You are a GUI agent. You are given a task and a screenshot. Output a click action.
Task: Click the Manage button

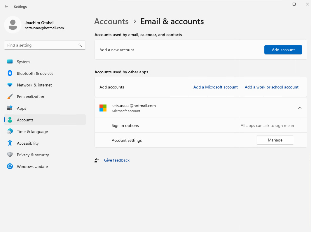coord(275,140)
